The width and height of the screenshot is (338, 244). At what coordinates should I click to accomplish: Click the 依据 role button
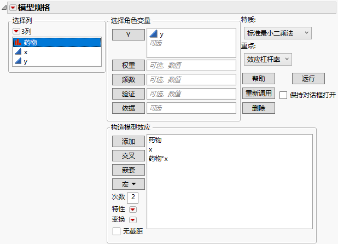[x=129, y=108]
